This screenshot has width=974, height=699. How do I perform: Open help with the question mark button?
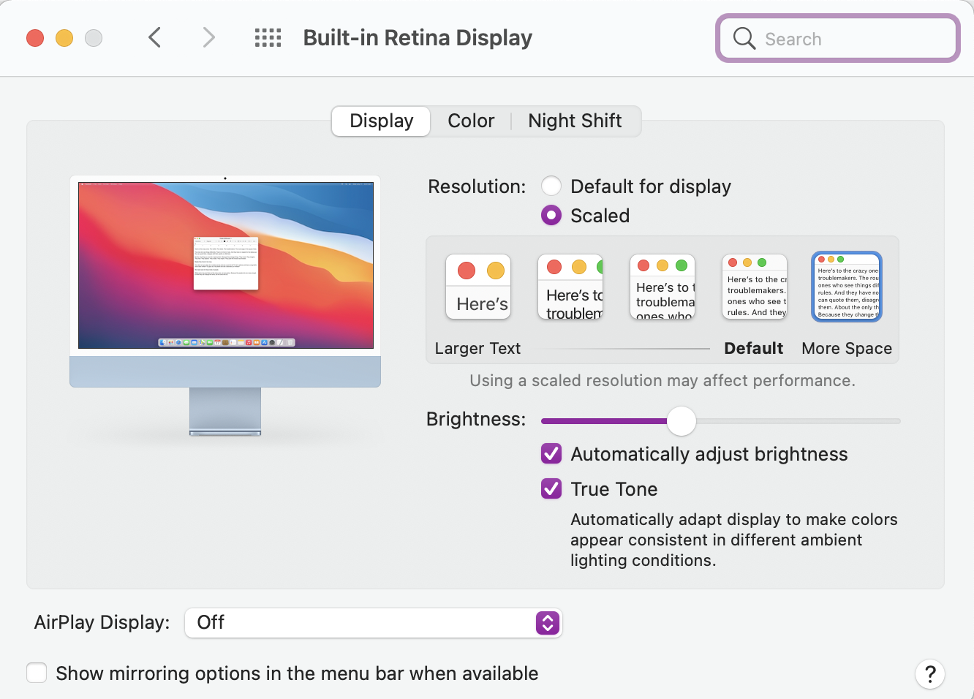tap(930, 674)
